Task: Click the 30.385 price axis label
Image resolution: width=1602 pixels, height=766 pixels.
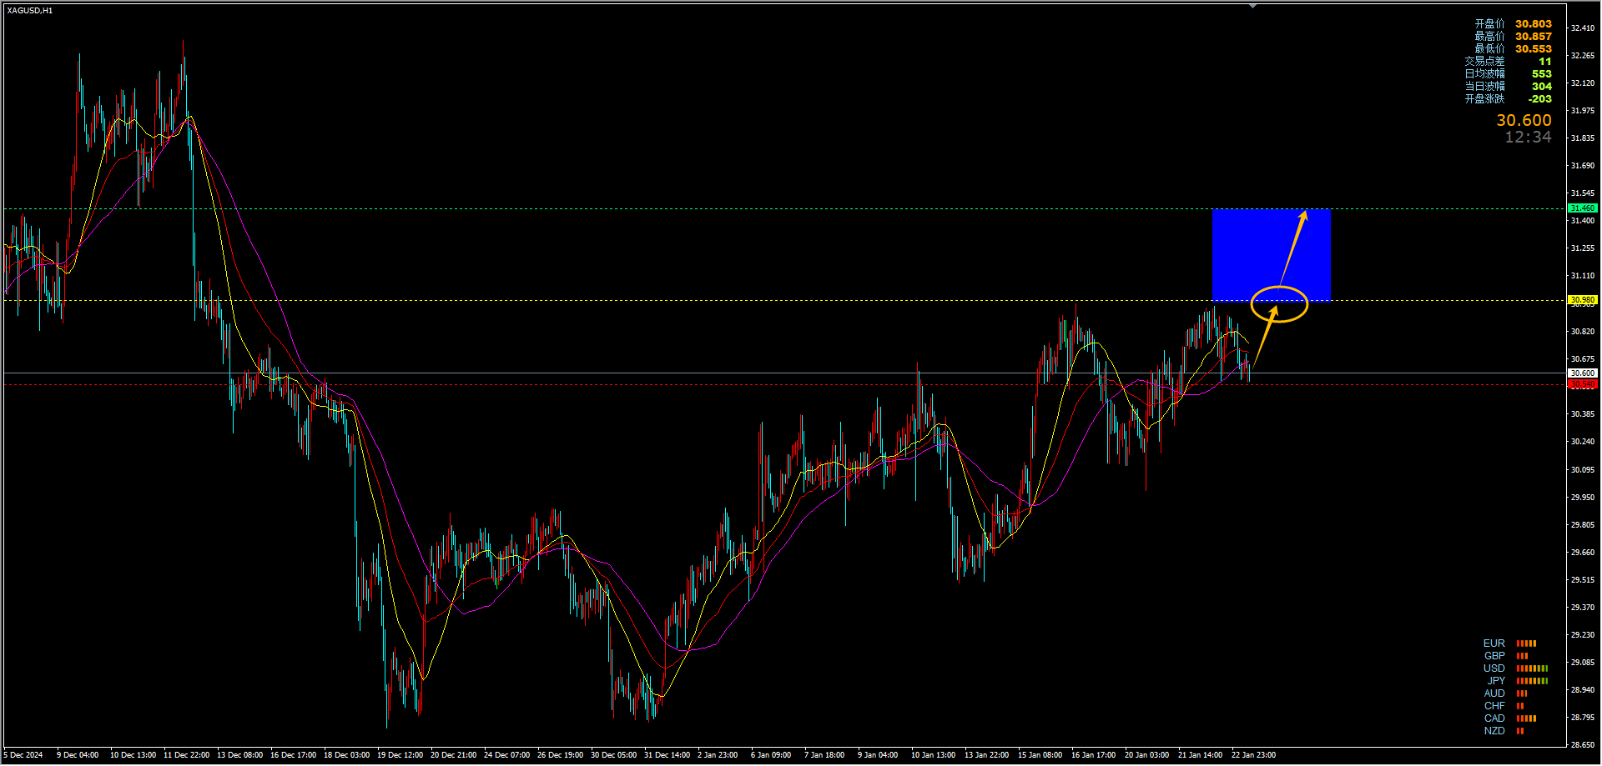Action: point(1583,414)
